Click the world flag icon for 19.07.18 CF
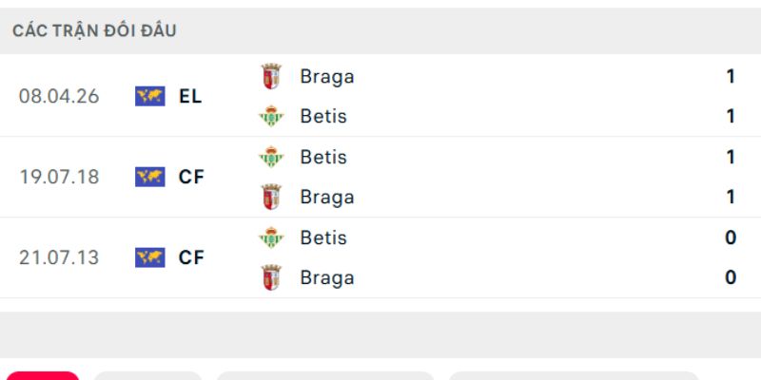 point(150,177)
